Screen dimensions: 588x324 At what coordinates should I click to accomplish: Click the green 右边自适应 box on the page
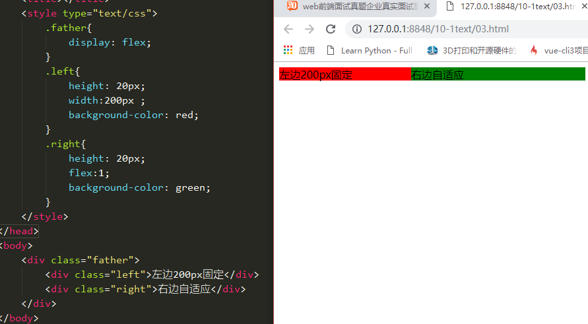point(498,75)
